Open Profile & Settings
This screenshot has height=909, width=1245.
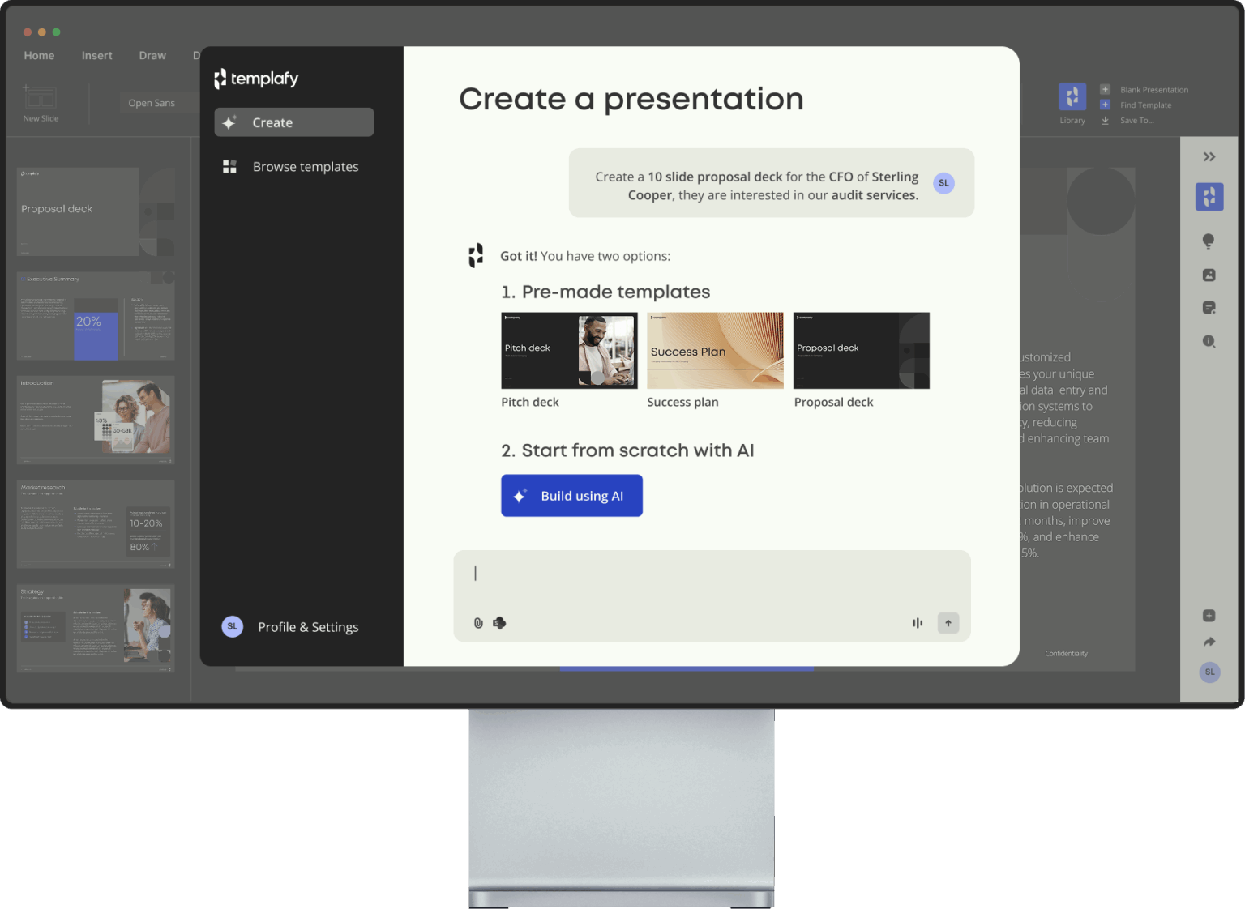308,626
